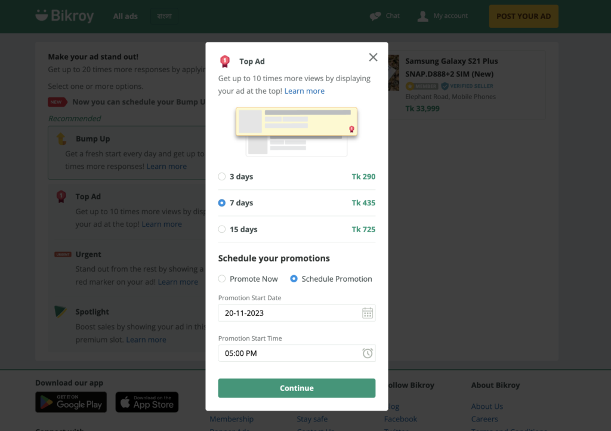Open Chat speech bubble icon
This screenshot has width=611, height=431.
[375, 16]
